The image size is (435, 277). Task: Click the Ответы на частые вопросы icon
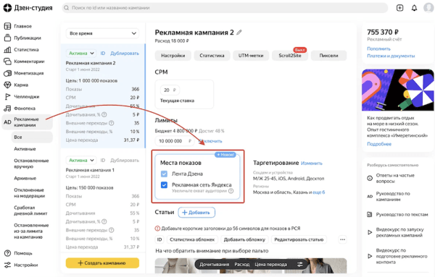pyautogui.click(x=370, y=178)
